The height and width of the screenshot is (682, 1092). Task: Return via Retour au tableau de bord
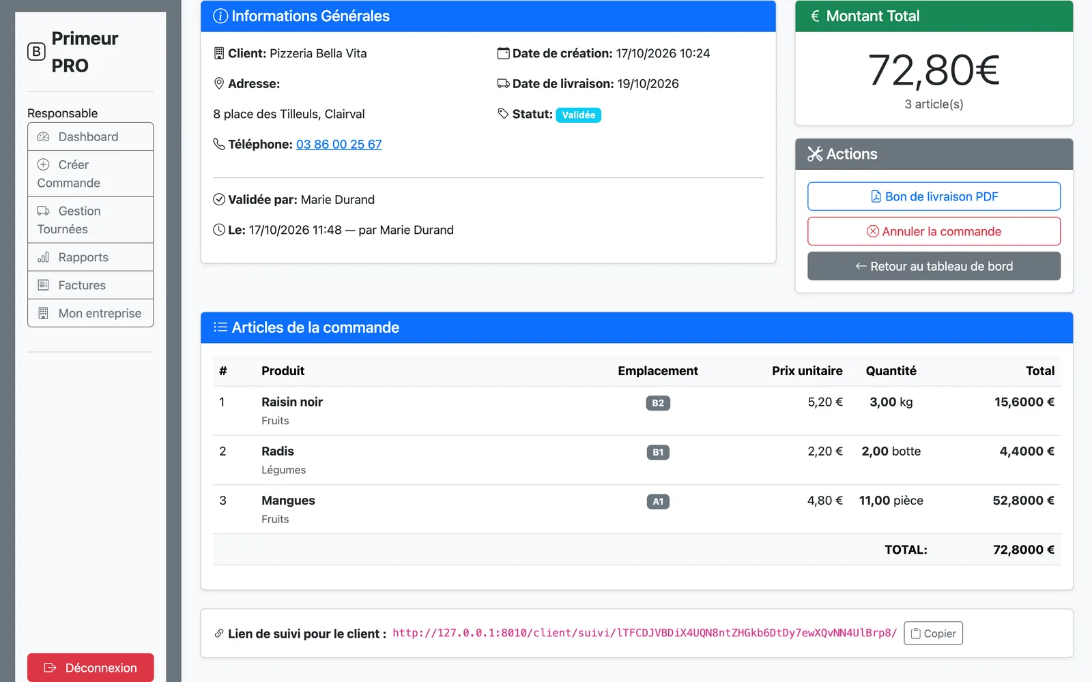click(934, 266)
